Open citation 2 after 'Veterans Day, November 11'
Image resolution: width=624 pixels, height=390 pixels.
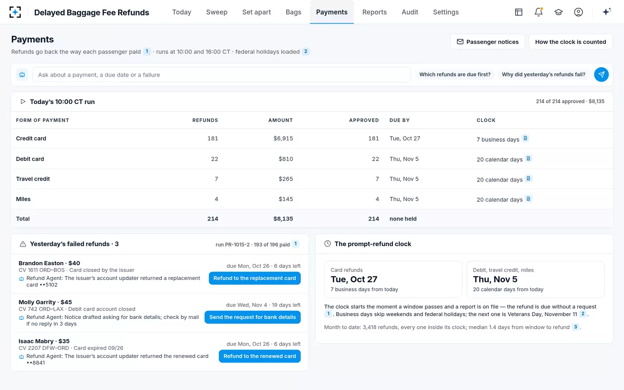(x=583, y=314)
